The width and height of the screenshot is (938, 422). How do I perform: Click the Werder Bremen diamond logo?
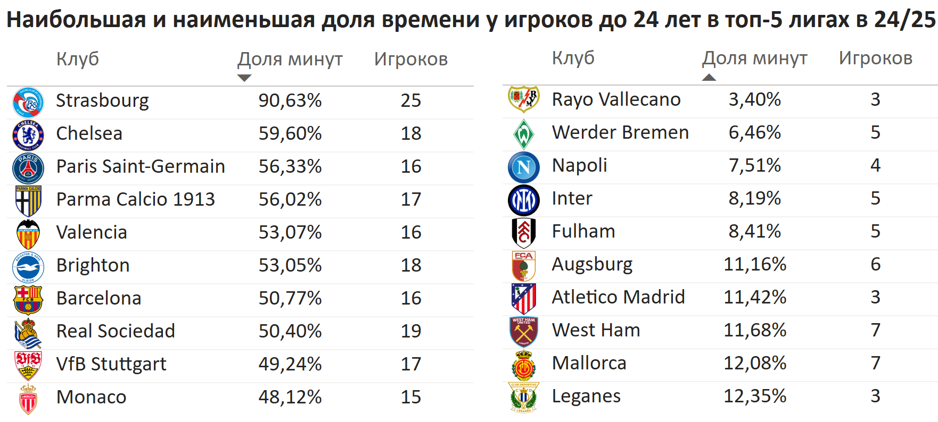pyautogui.click(x=524, y=134)
